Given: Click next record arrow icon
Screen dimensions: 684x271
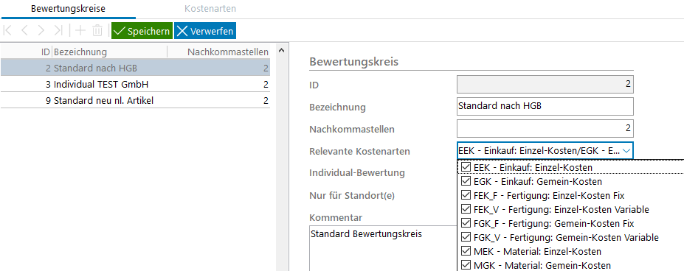Looking at the screenshot, I should point(41,30).
